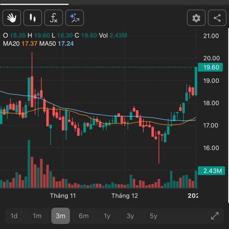Image resolution: width=229 pixels, height=229 pixels.
Task: Switch to the 5y timeframe
Action: point(153,216)
